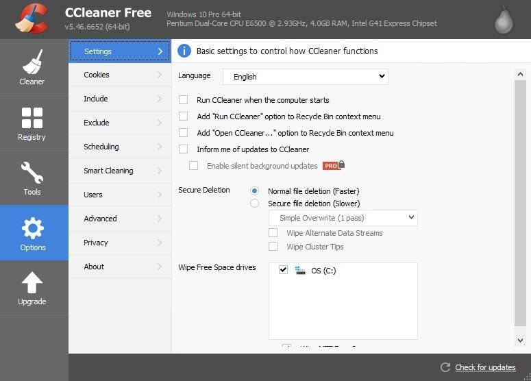Image resolution: width=531 pixels, height=381 pixels.
Task: Click the Windows 10 Pro 64-bit text
Action: pos(204,14)
